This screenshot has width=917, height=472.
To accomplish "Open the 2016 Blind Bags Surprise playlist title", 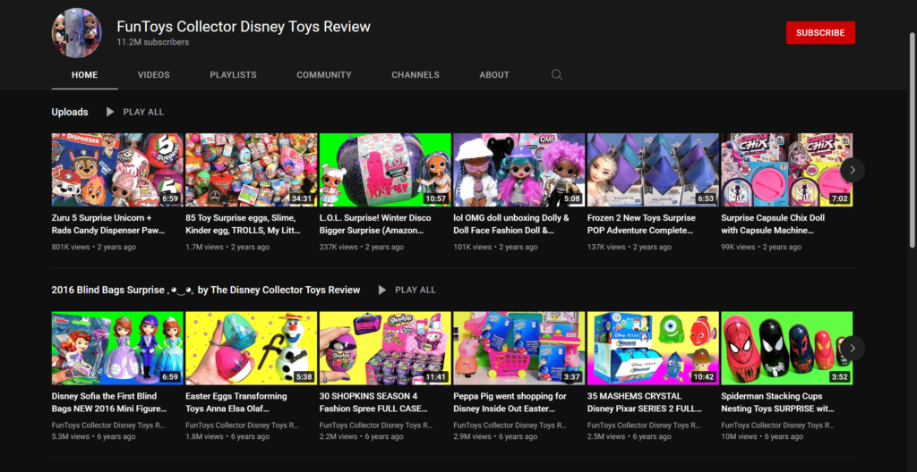I will point(206,290).
